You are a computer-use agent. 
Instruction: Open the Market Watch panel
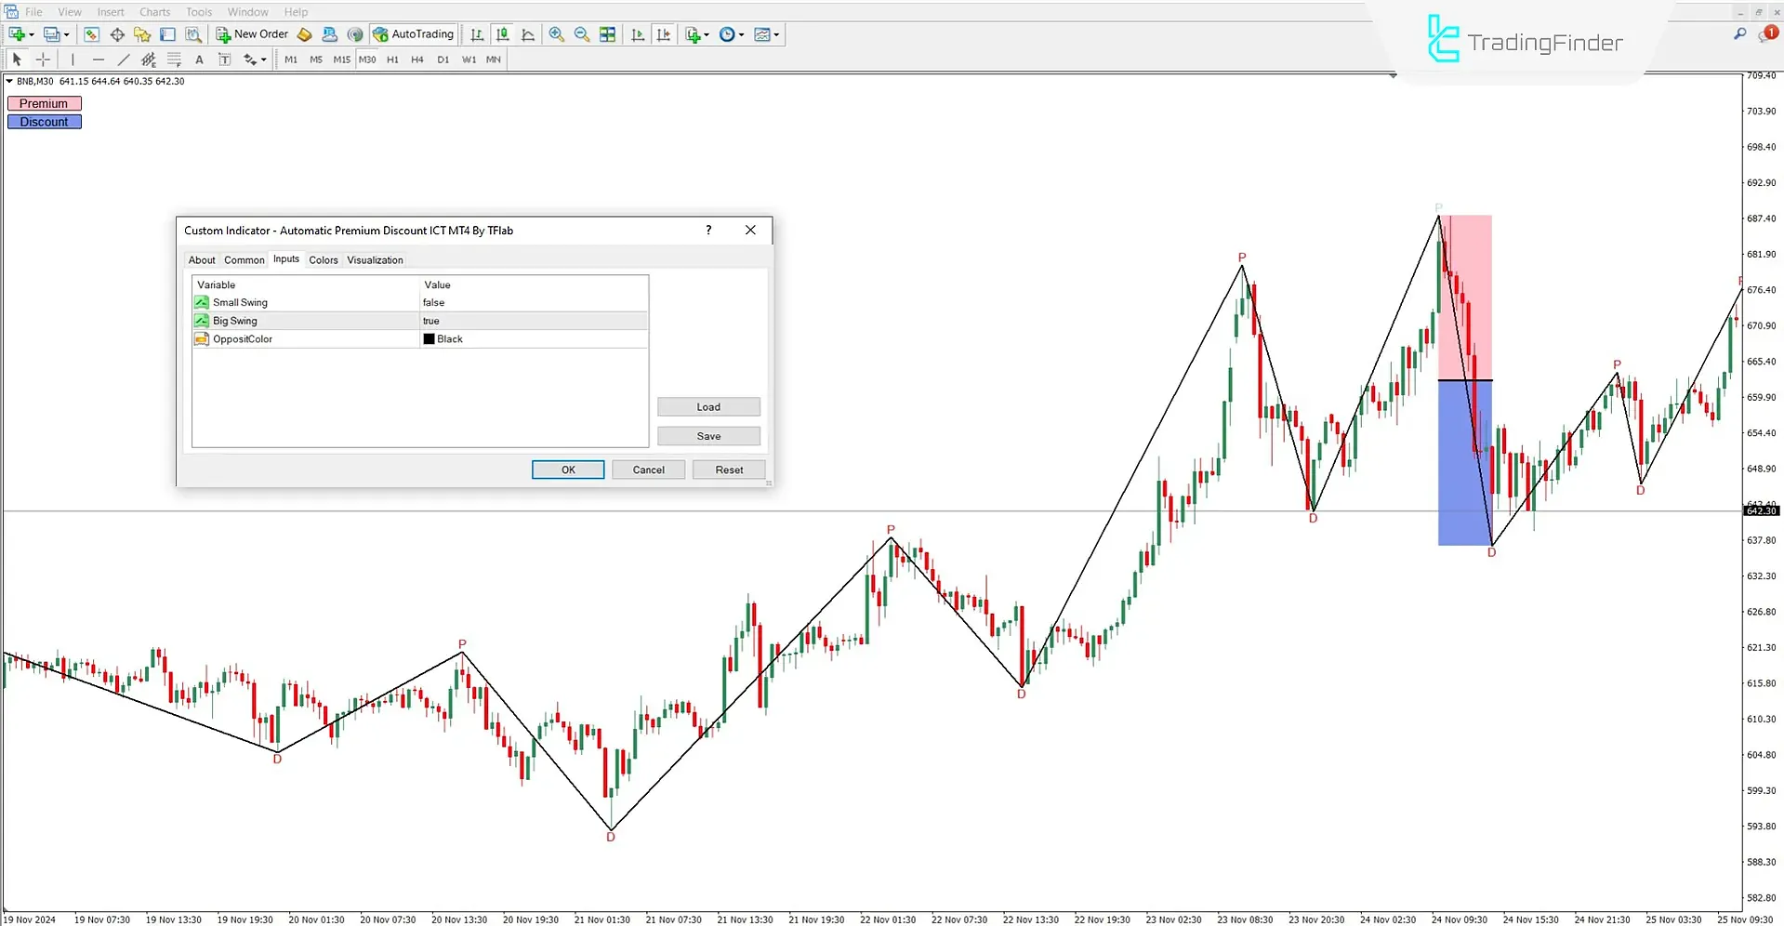click(91, 34)
